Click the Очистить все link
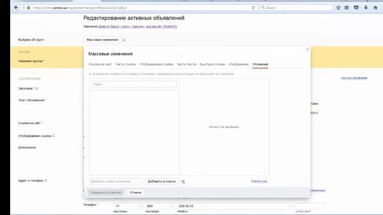The height and width of the screenshot is (215, 383). [259, 182]
